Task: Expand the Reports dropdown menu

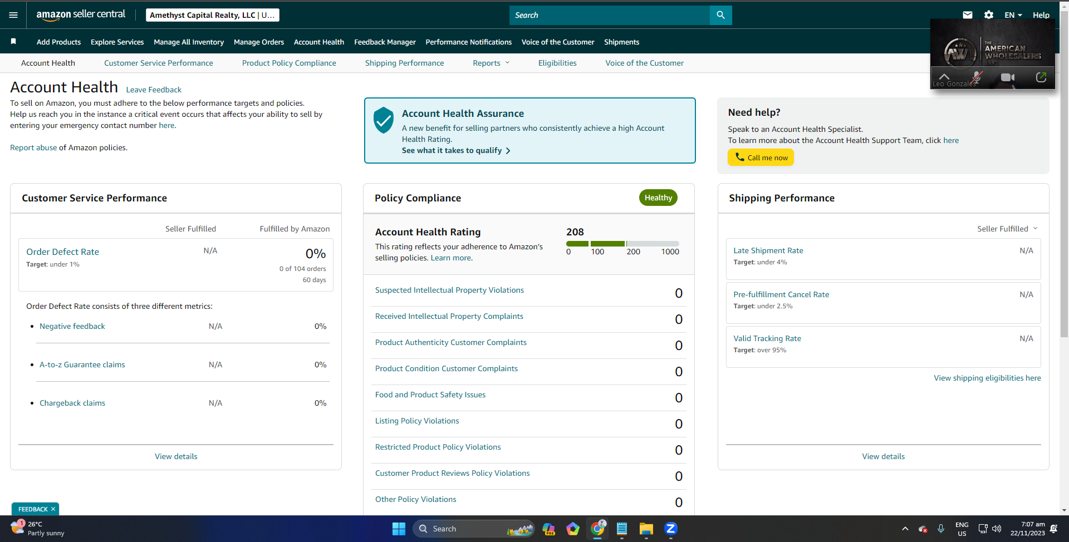Action: [x=491, y=63]
